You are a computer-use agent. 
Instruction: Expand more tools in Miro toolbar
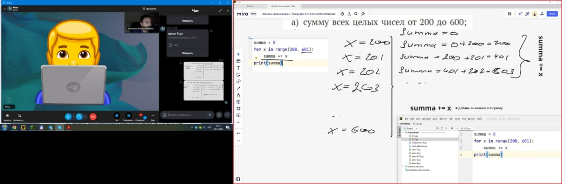239,122
